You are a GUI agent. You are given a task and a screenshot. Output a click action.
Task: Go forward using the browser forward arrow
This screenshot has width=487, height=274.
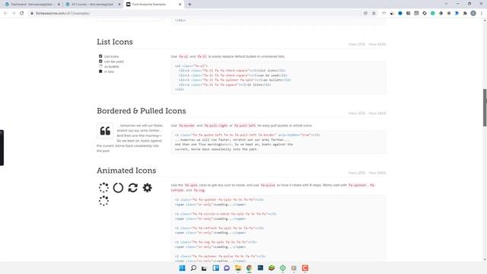(14, 14)
